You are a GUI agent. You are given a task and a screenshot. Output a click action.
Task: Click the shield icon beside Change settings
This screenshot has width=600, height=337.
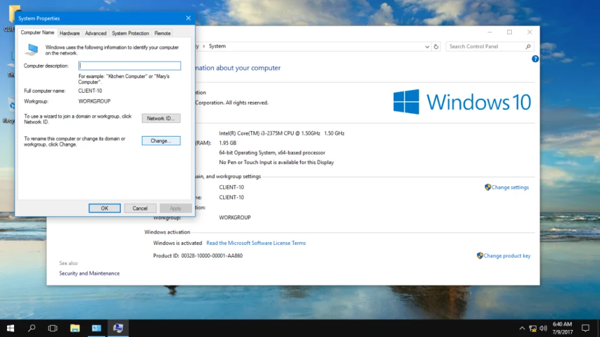[487, 188]
